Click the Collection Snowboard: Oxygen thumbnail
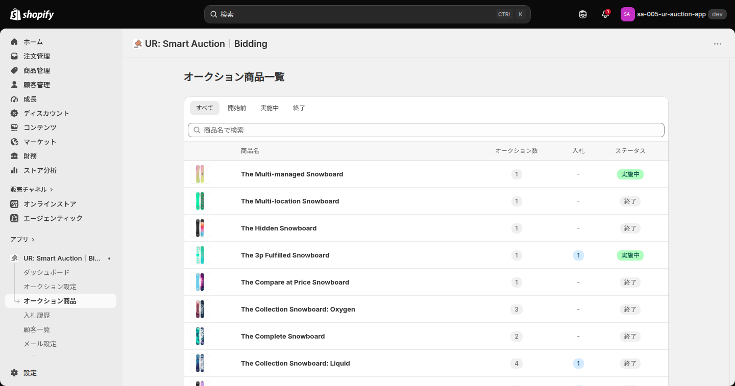Image resolution: width=735 pixels, height=386 pixels. click(x=200, y=309)
